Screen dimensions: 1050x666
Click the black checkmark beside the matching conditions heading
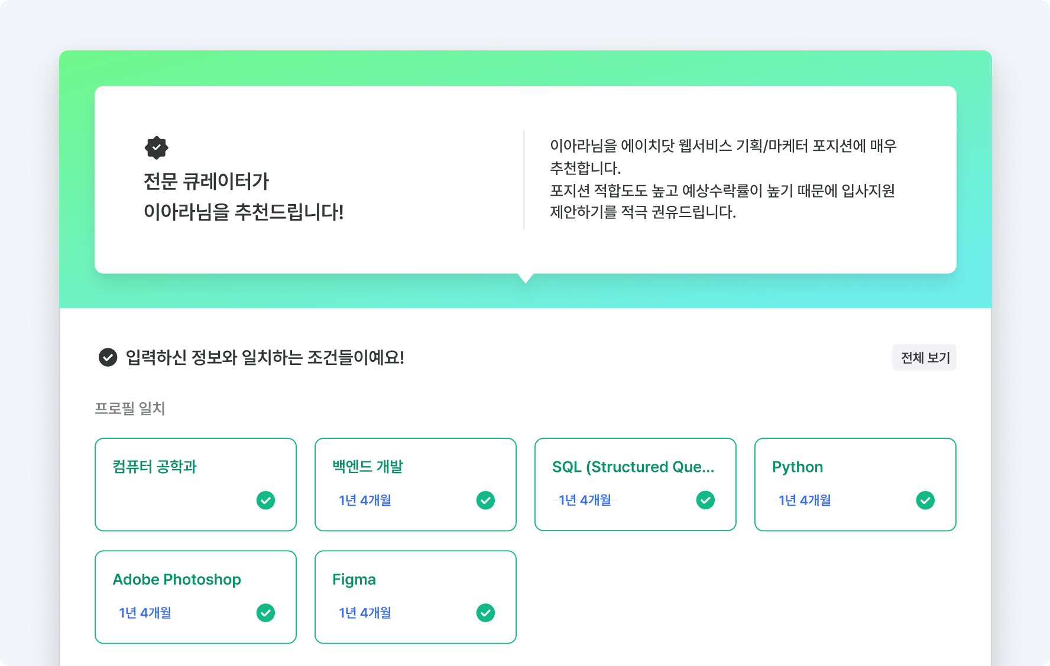pos(107,357)
